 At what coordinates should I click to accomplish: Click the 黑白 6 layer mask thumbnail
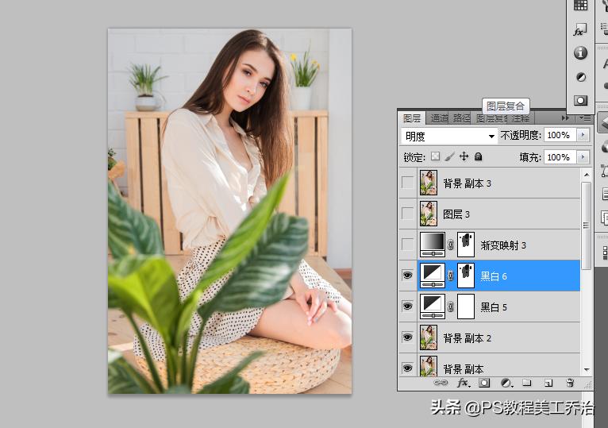point(466,276)
